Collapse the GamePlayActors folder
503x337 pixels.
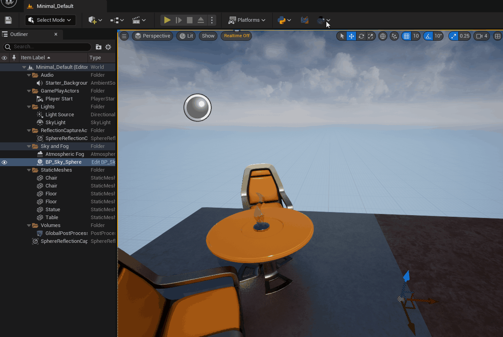point(29,91)
